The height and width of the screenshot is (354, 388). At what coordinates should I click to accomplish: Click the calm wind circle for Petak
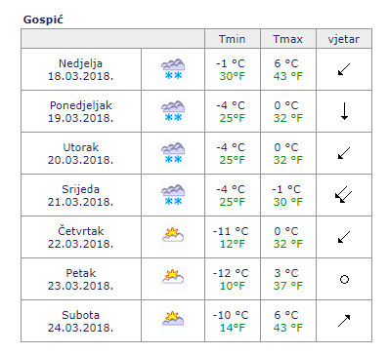(x=344, y=279)
